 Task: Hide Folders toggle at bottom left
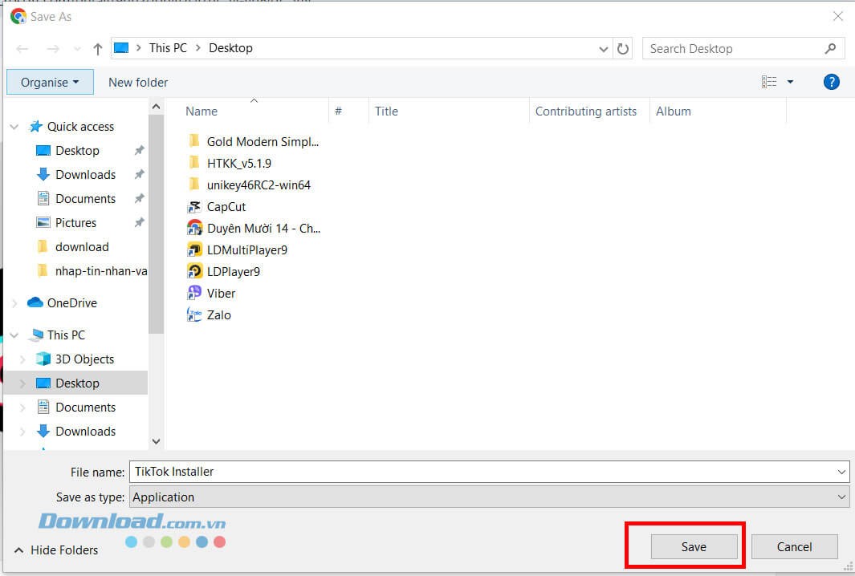pyautogui.click(x=56, y=550)
